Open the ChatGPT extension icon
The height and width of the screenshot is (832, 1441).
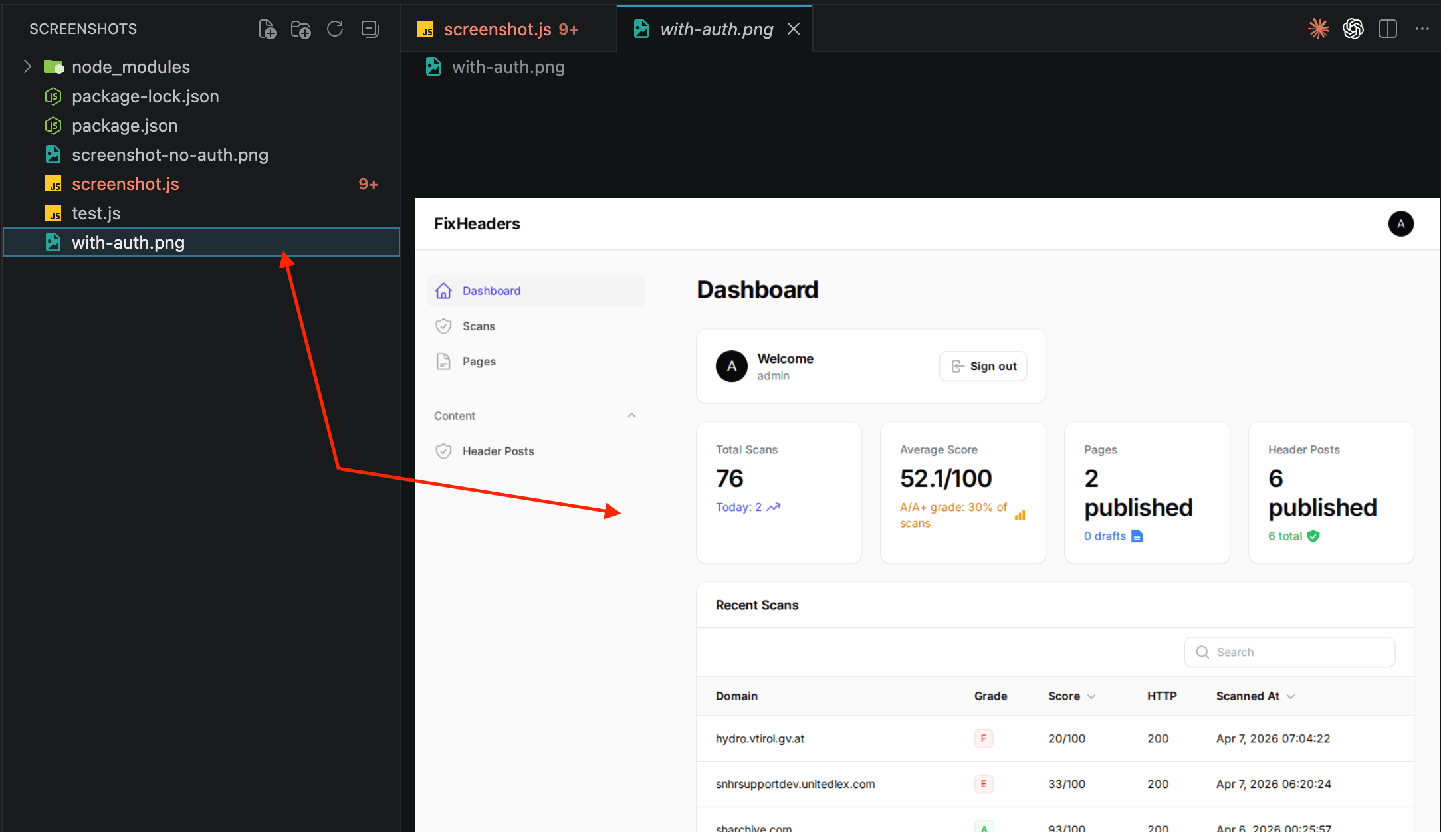pos(1353,29)
